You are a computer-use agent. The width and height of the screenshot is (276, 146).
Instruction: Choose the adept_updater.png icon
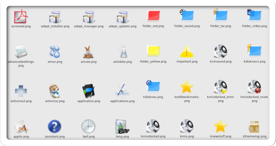[x=122, y=17]
